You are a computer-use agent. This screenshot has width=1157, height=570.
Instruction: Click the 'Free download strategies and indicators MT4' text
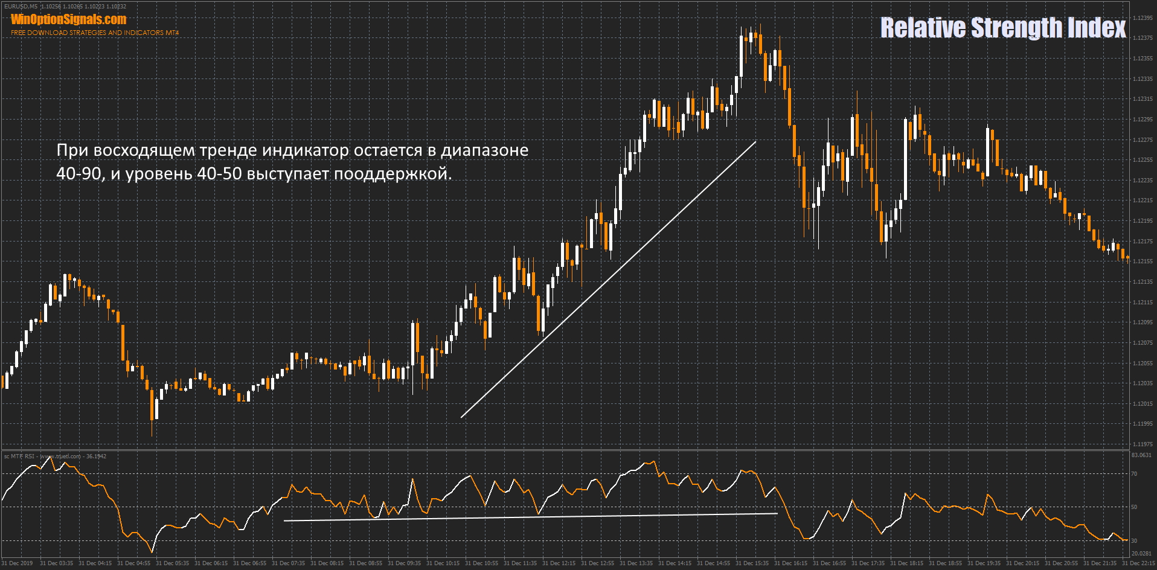click(95, 33)
